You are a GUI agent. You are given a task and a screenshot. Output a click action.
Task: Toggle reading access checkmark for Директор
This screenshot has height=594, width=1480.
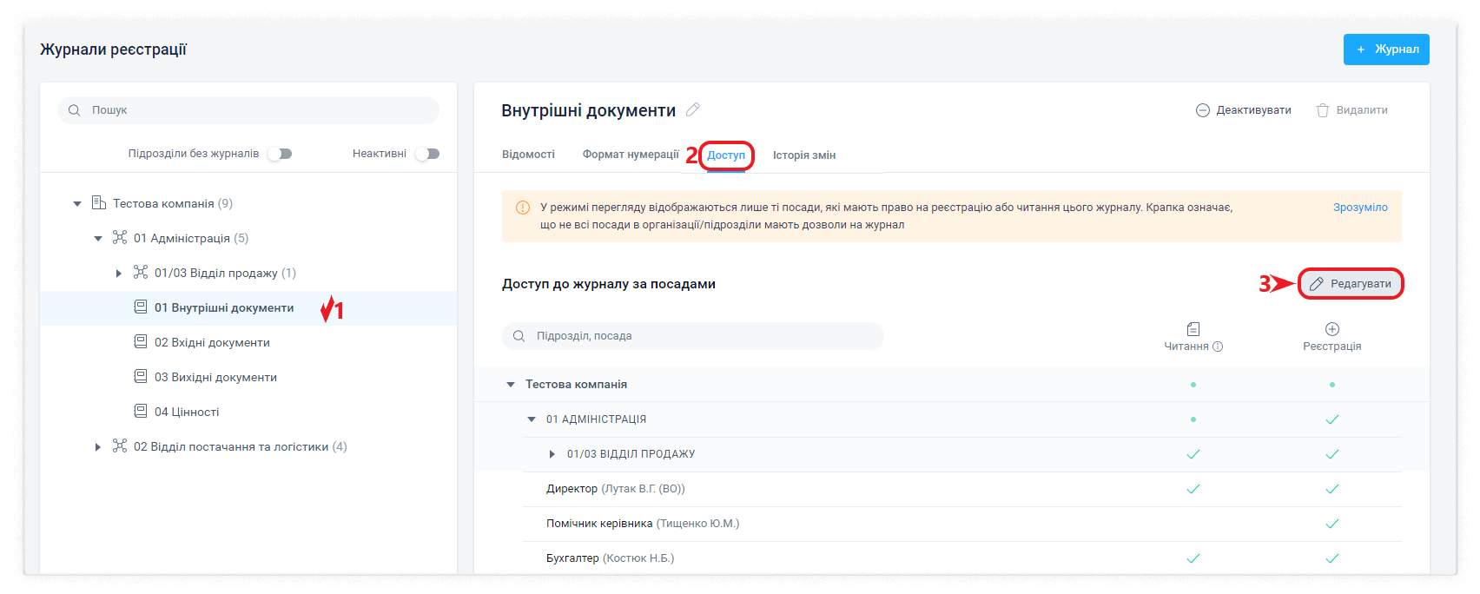tap(1193, 489)
